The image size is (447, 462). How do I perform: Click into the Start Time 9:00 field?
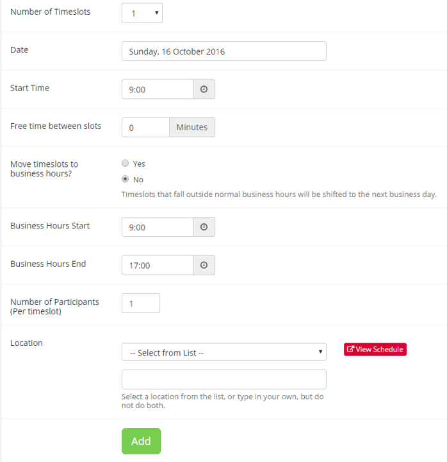point(158,89)
